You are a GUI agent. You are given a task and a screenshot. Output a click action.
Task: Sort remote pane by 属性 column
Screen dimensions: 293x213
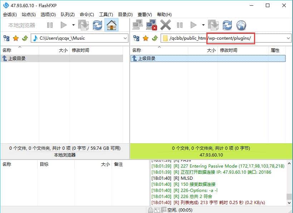tap(277, 50)
